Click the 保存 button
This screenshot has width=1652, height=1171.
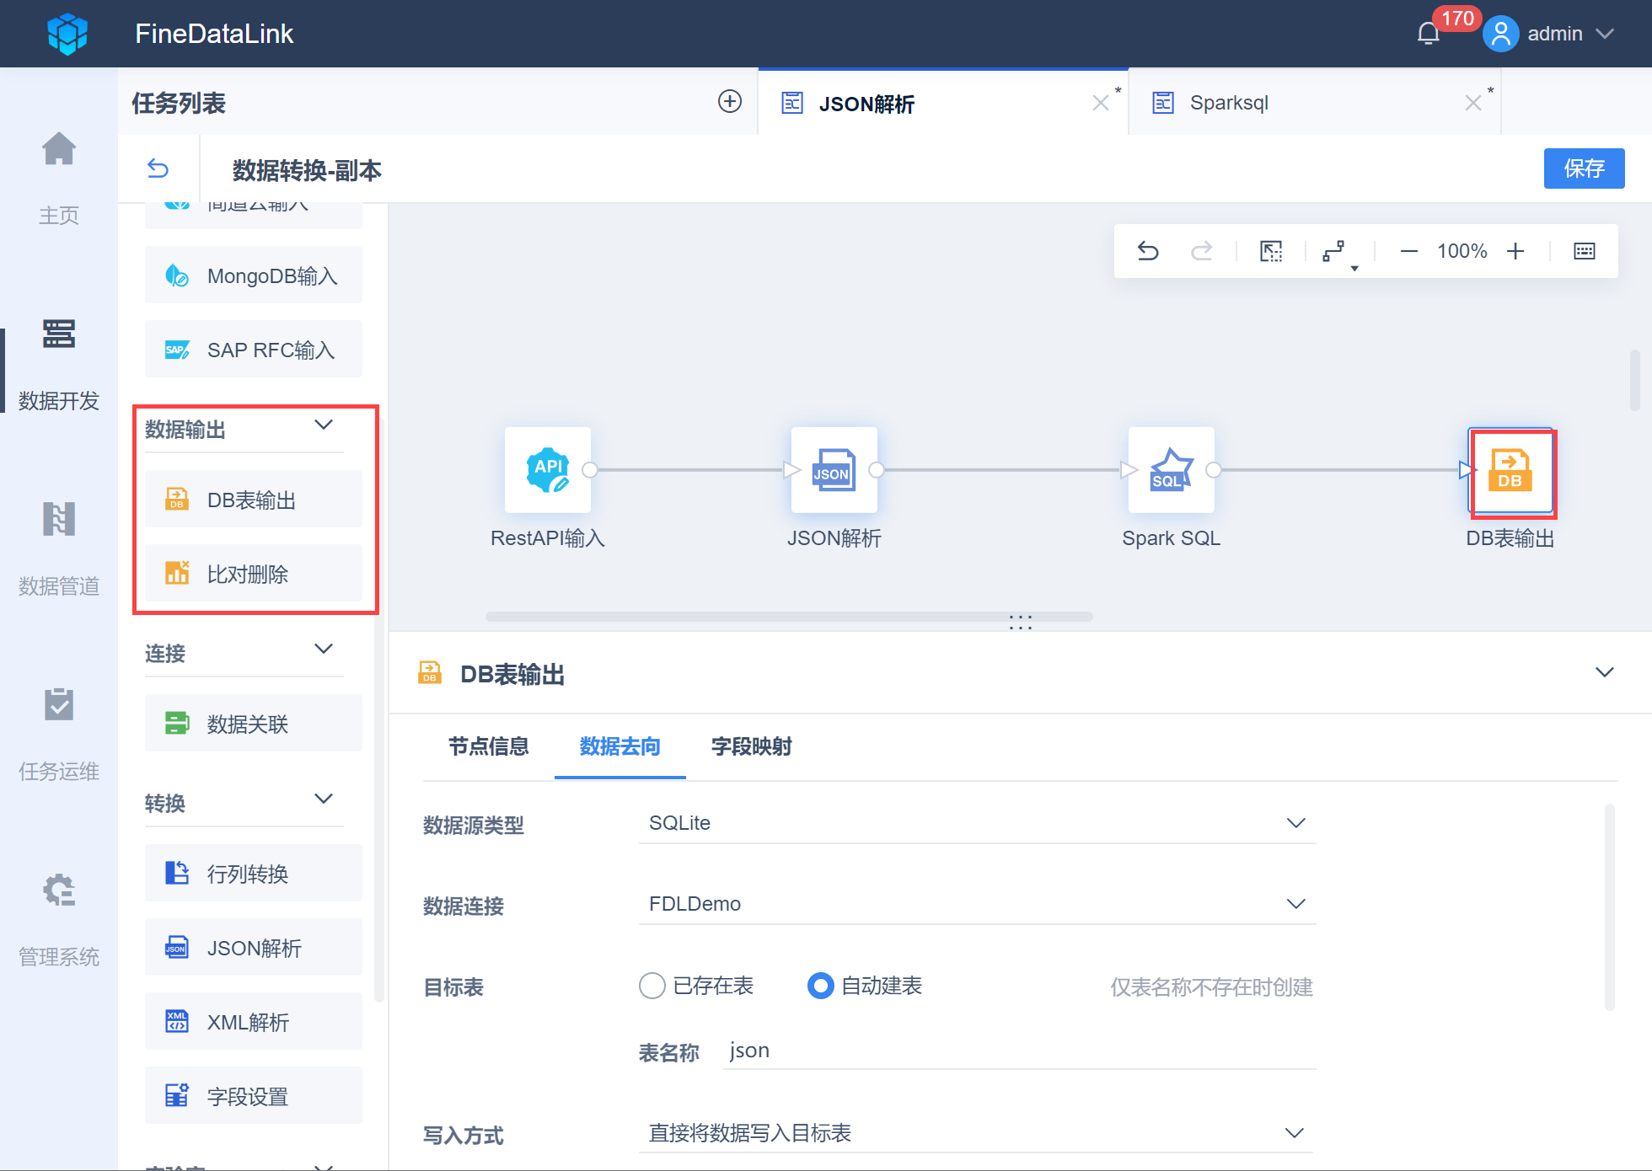(x=1583, y=168)
